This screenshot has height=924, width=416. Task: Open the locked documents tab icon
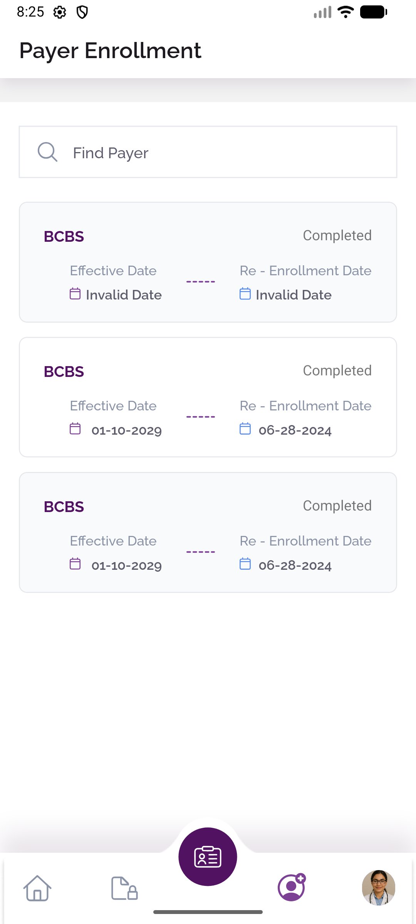click(124, 888)
